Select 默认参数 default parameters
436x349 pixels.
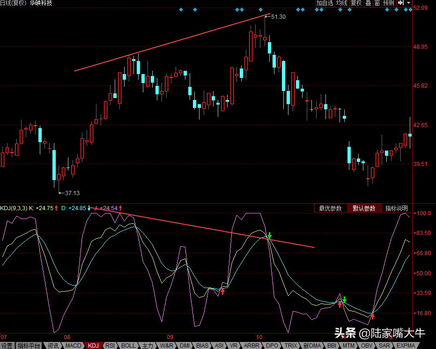click(364, 208)
